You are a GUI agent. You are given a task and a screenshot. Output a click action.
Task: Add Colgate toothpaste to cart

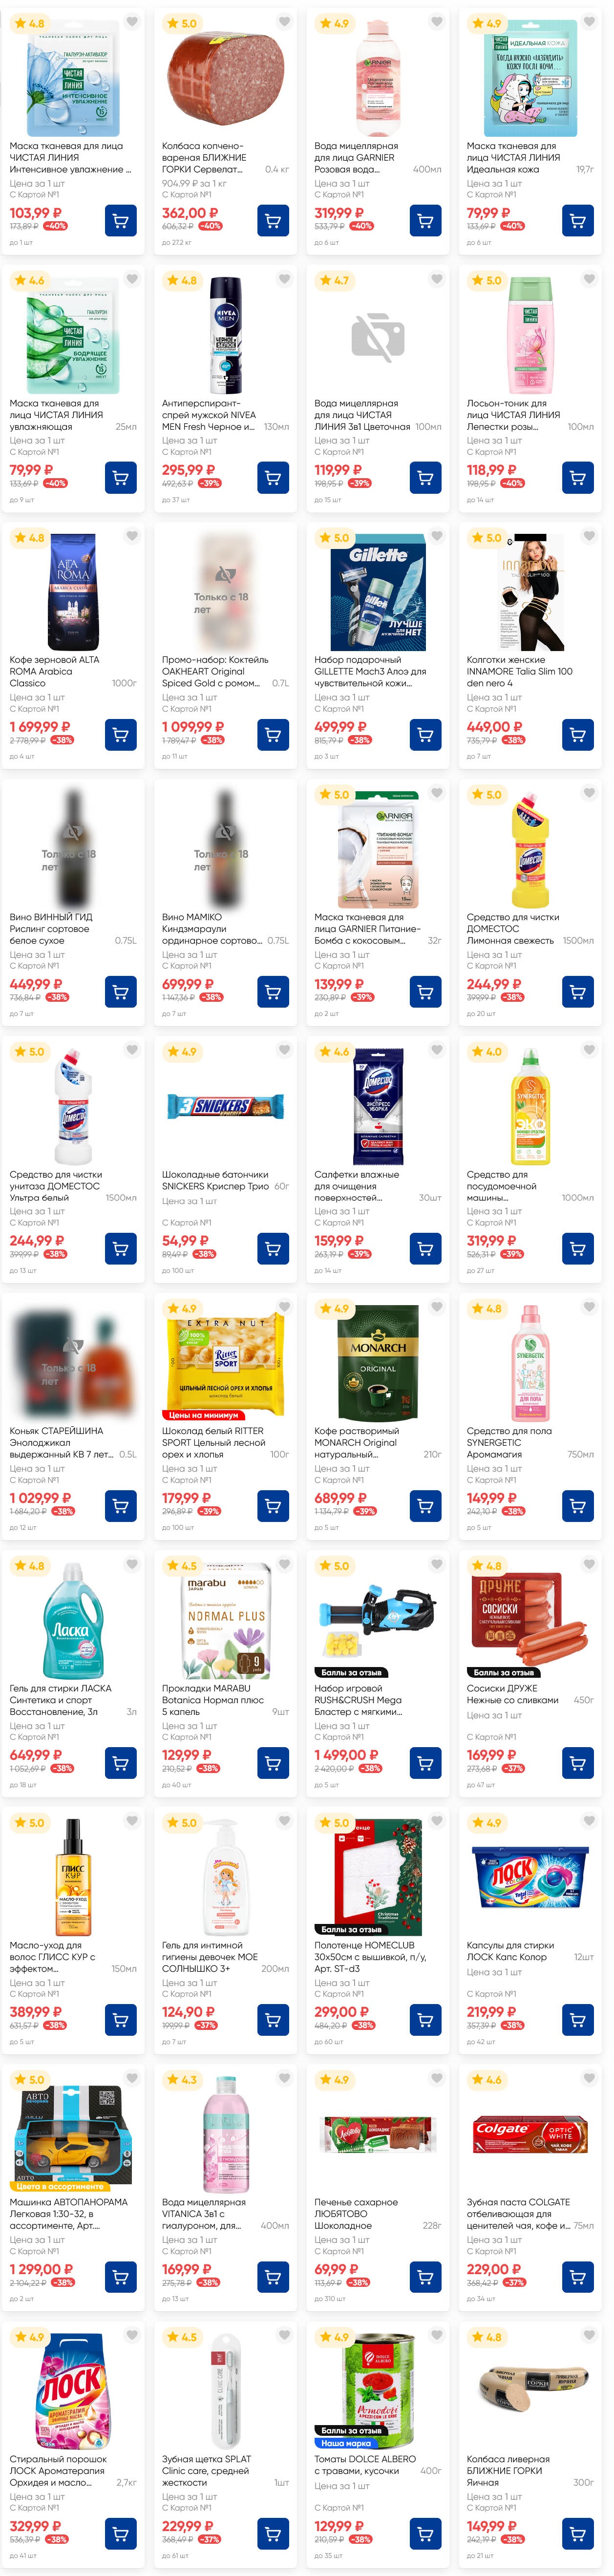coord(578,2277)
